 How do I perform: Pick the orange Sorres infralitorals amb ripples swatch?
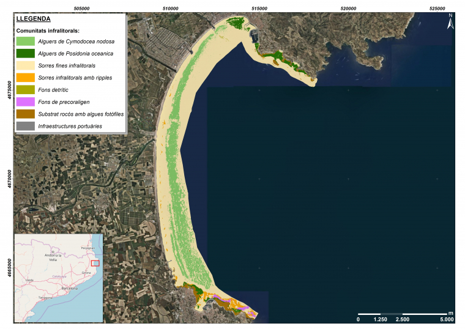tap(25, 78)
